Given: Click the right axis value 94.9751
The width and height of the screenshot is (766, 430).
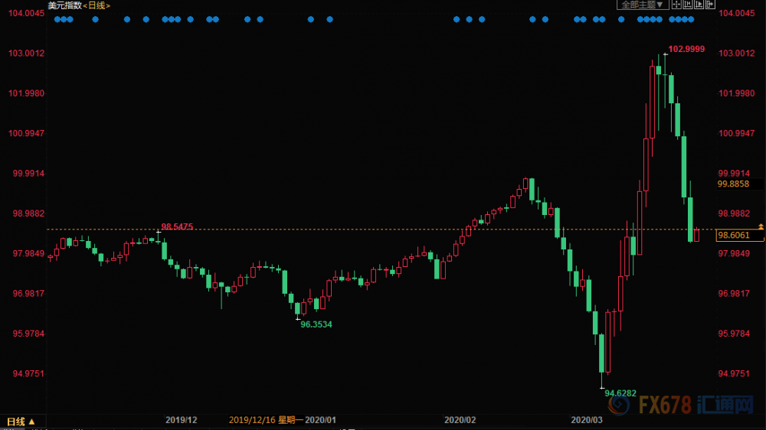Looking at the screenshot, I should pos(734,374).
